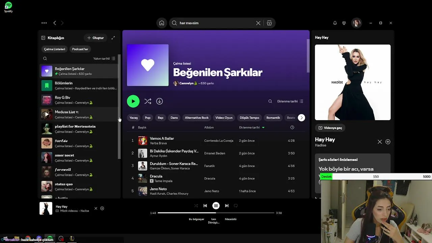Open amor nocet playlist

[x=79, y=158]
